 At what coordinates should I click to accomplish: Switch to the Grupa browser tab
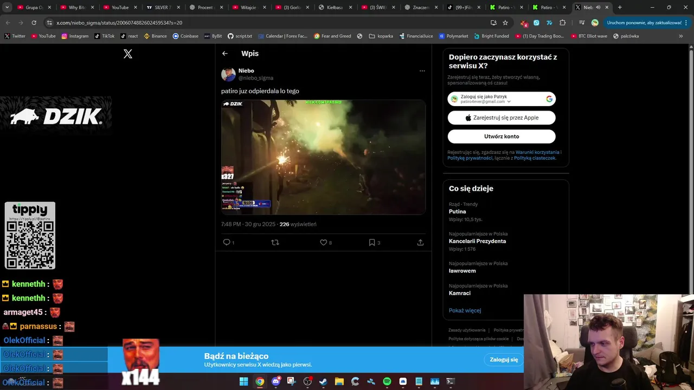pyautogui.click(x=34, y=8)
